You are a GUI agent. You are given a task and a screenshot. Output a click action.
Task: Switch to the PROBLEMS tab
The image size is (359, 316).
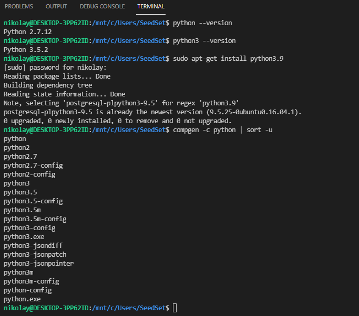[x=19, y=6]
